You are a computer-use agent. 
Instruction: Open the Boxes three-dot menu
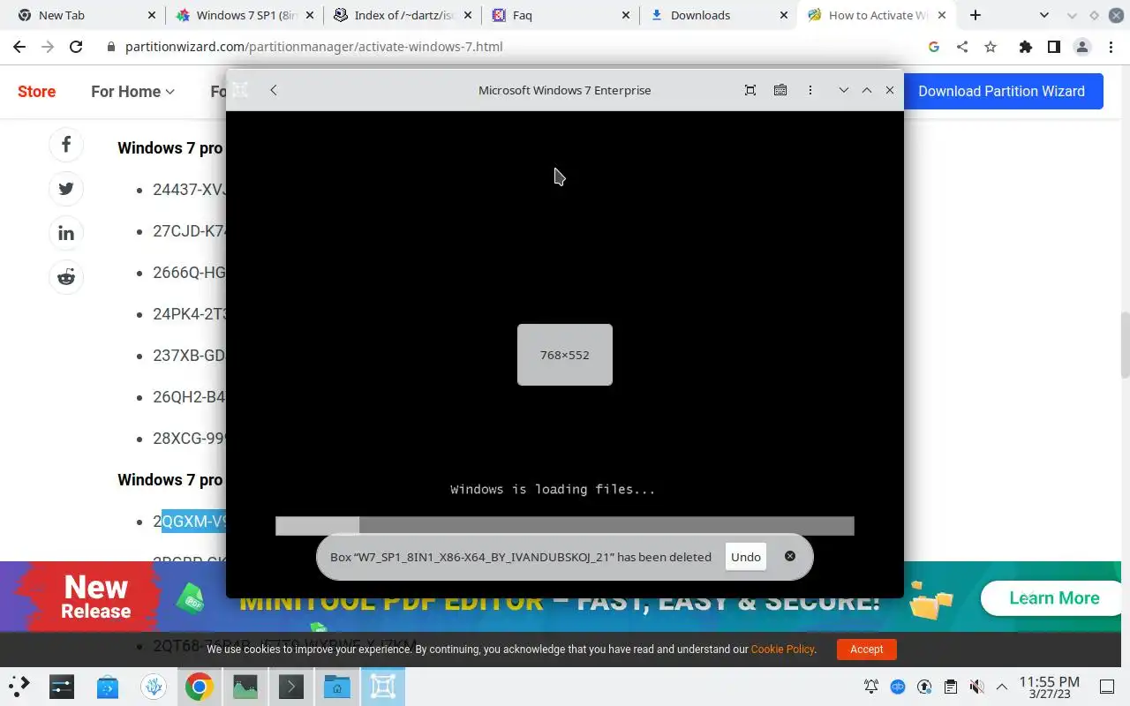(x=810, y=90)
